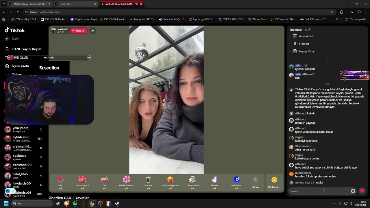370x208 pixels.
Task: Send the Kahve gift
Action: tap(148, 183)
